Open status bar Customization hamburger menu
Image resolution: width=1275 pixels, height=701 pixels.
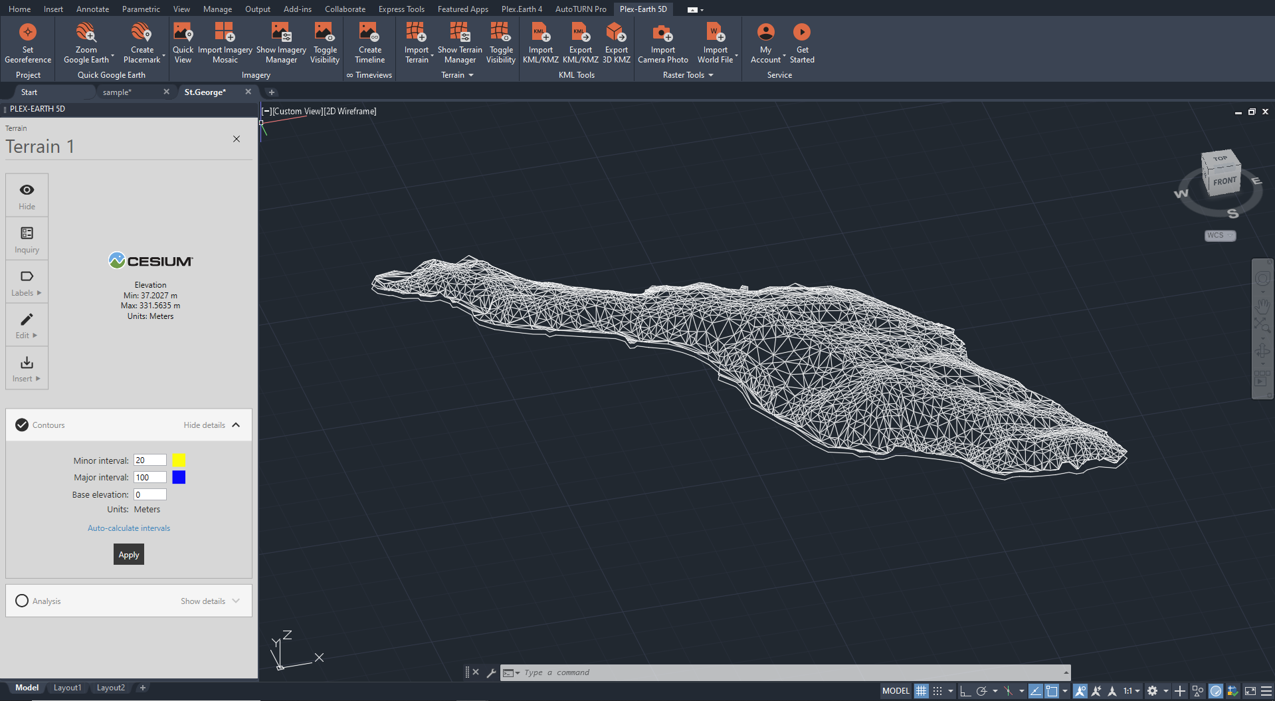tap(1266, 691)
